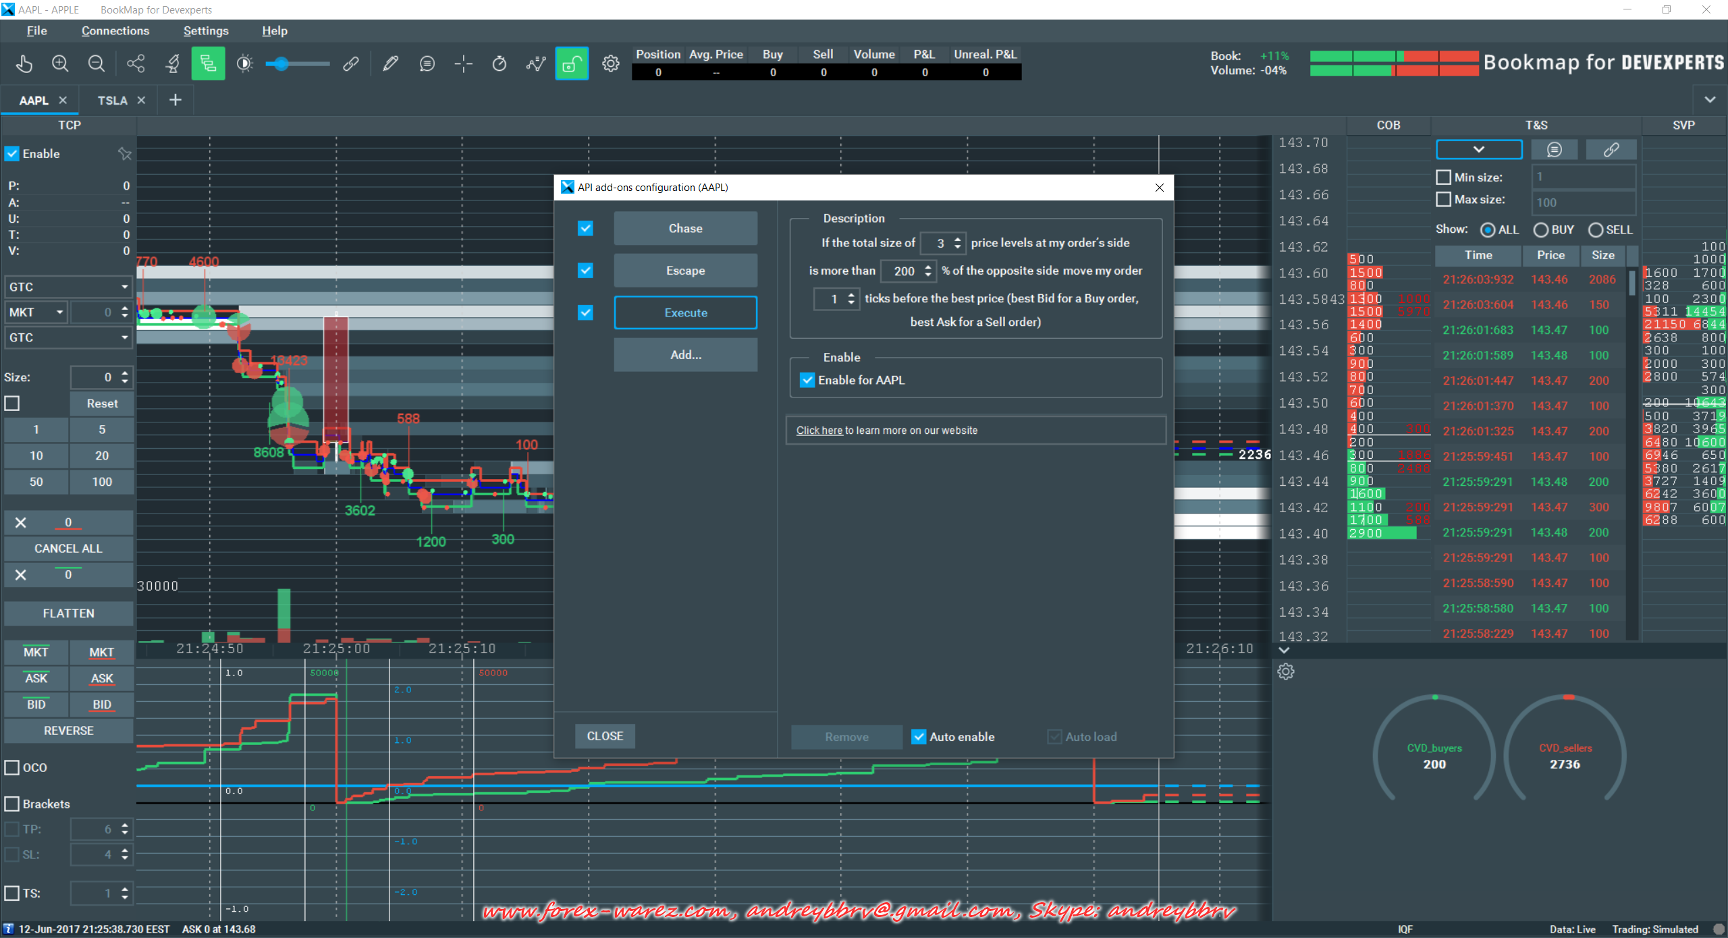Click the FLATTEN button
Image resolution: width=1728 pixels, height=938 pixels.
(68, 613)
